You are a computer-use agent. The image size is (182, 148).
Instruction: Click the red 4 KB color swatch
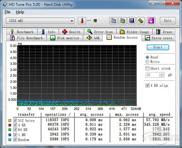[10, 125]
